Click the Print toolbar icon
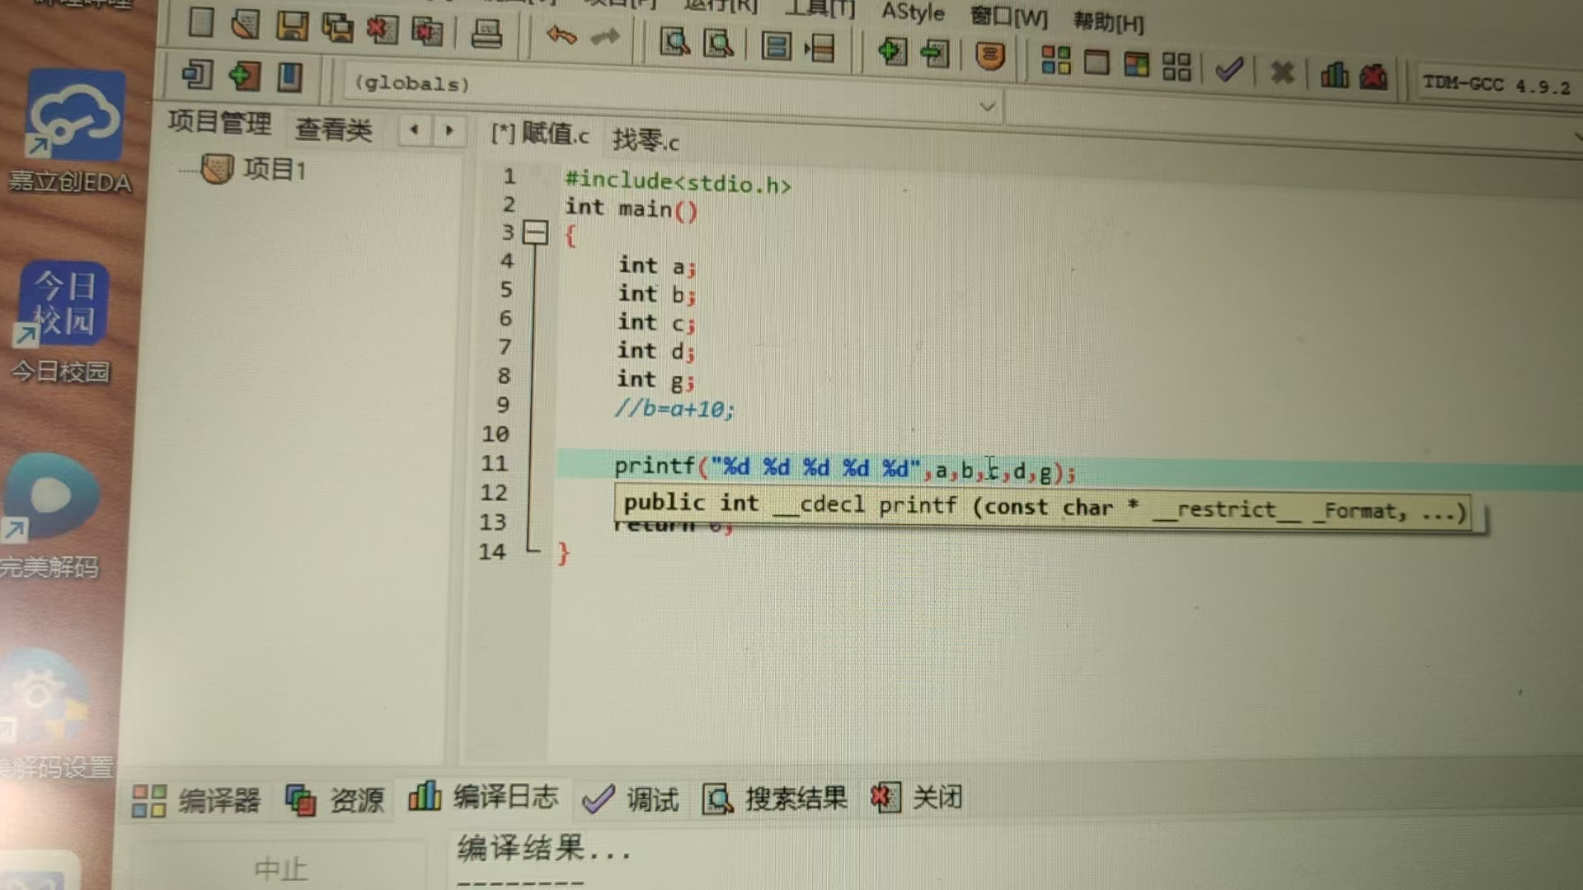This screenshot has height=890, width=1583. click(x=486, y=34)
